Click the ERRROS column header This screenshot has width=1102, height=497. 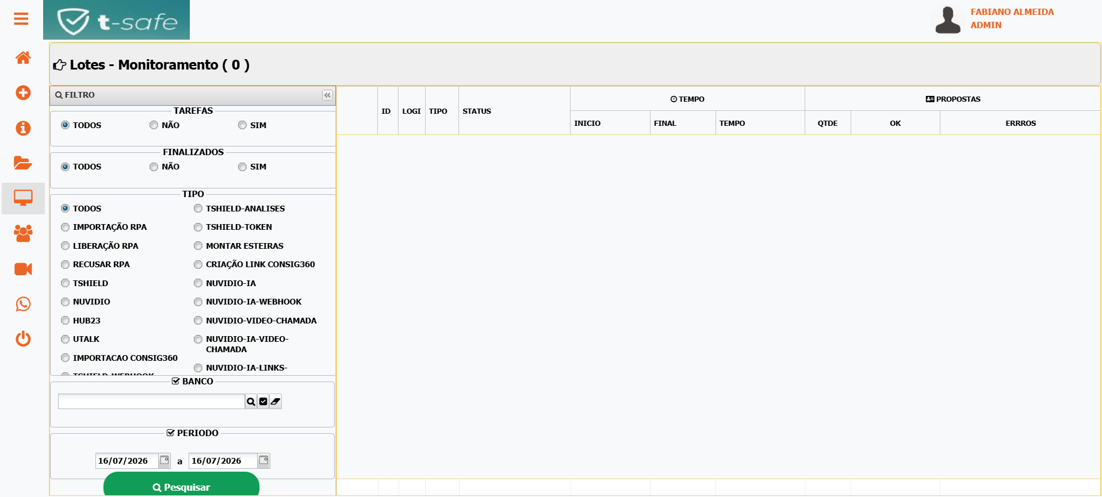pos(1020,123)
